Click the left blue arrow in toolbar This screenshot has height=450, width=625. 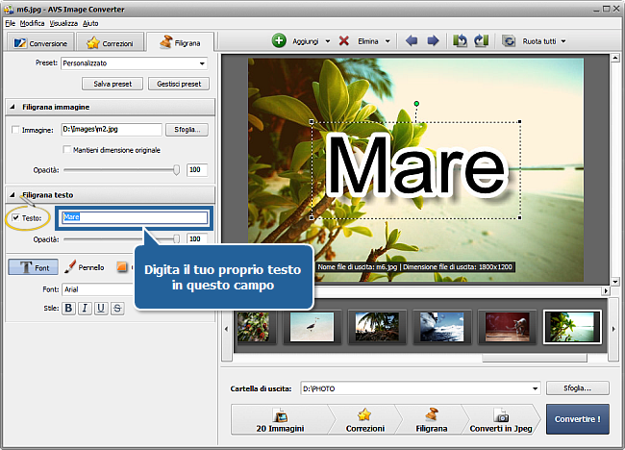413,41
